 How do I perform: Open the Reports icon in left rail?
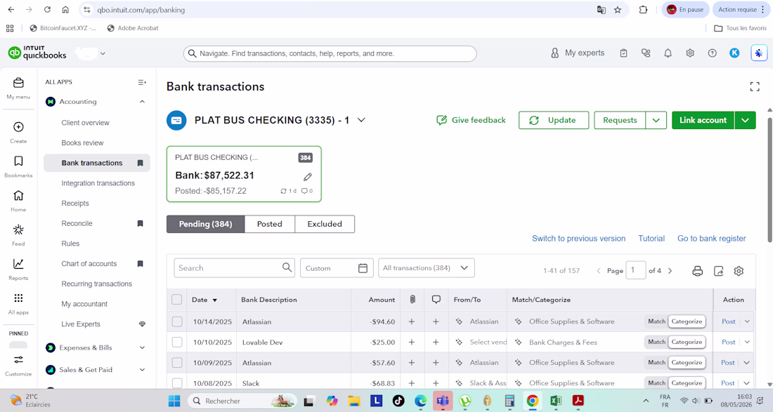coord(18,270)
